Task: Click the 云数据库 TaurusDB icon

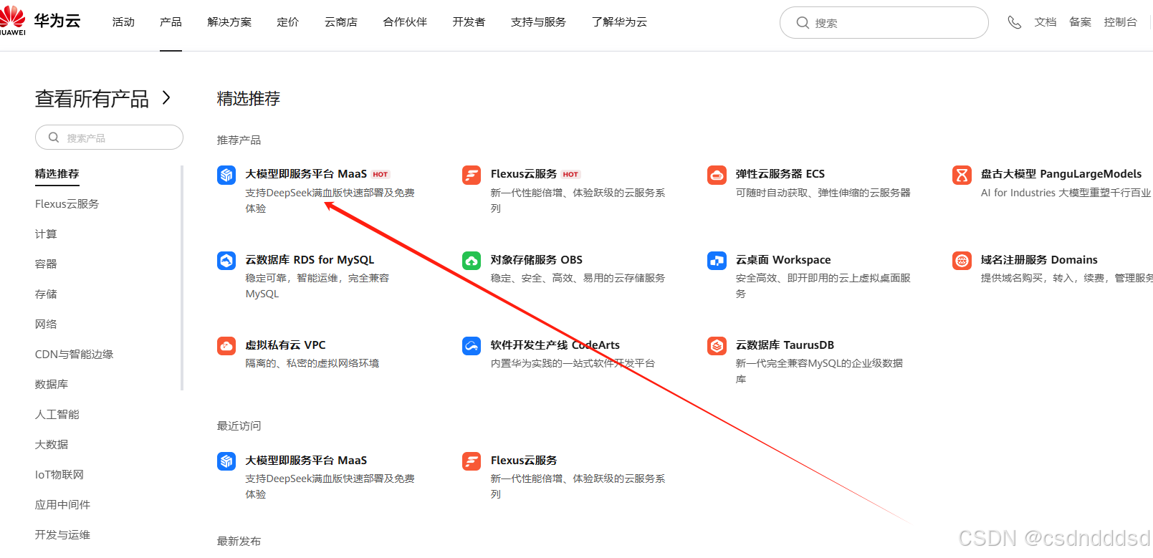Action: pyautogui.click(x=717, y=346)
